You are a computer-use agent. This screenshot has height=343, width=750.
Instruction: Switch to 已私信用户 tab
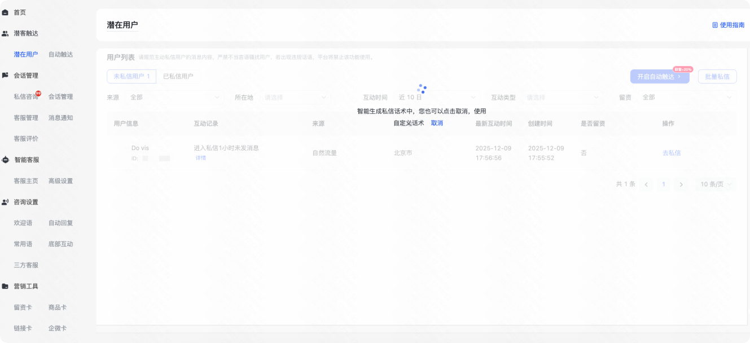coord(178,76)
